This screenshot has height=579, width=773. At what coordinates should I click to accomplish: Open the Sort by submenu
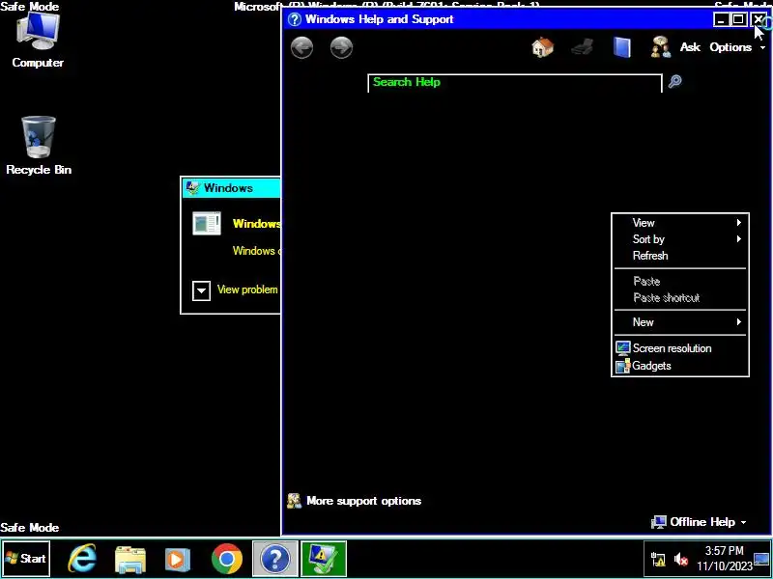point(680,239)
